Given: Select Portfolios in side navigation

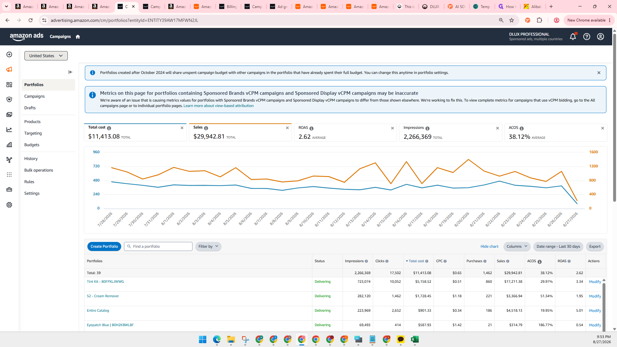Looking at the screenshot, I should (49, 85).
